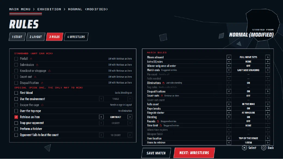Uncheck Retrieve an item checkbox
283x159 pixels.
(16, 117)
